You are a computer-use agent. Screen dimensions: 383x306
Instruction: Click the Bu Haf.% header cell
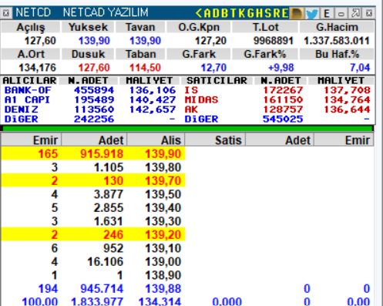click(x=337, y=54)
